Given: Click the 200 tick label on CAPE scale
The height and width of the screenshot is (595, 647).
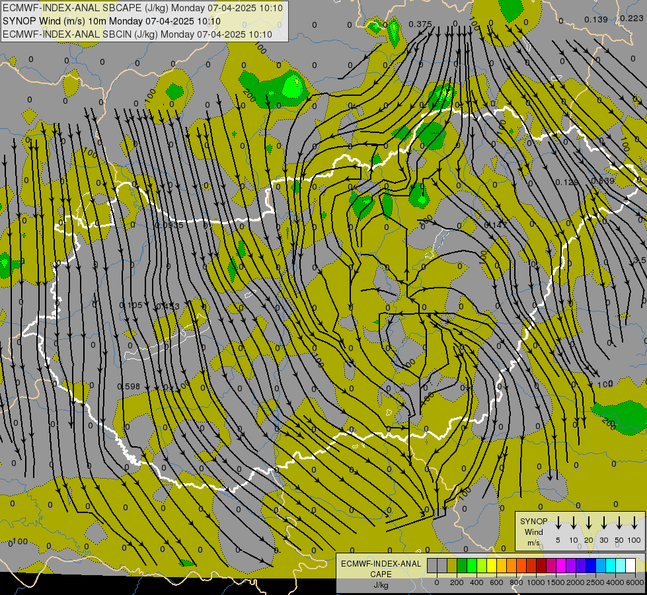Looking at the screenshot, I should pyautogui.click(x=457, y=582).
